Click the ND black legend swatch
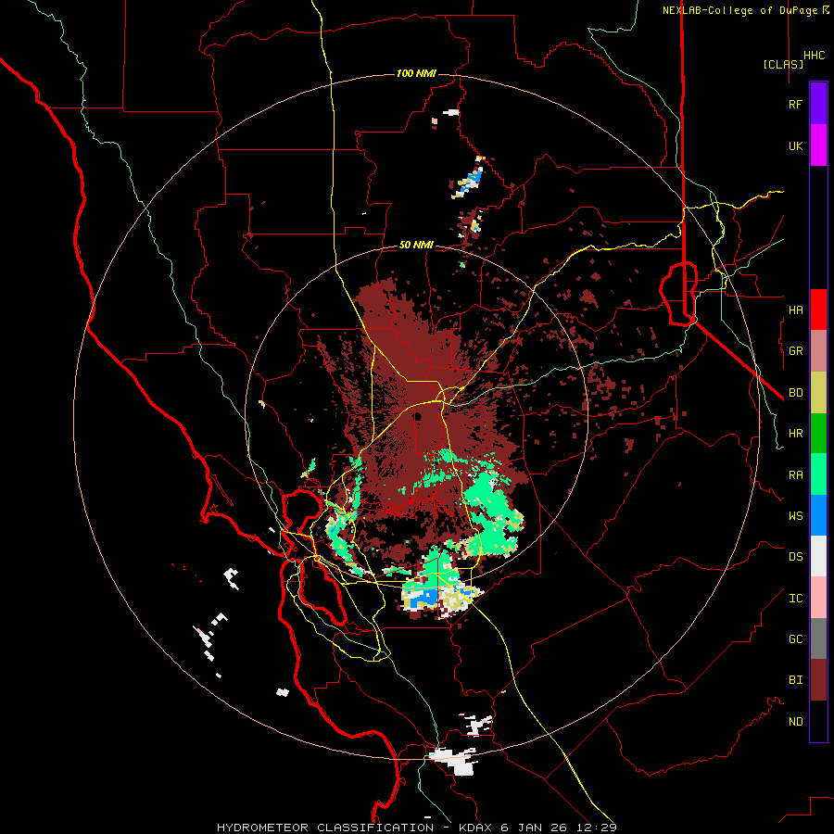Image resolution: width=834 pixels, height=834 pixels. [x=818, y=721]
